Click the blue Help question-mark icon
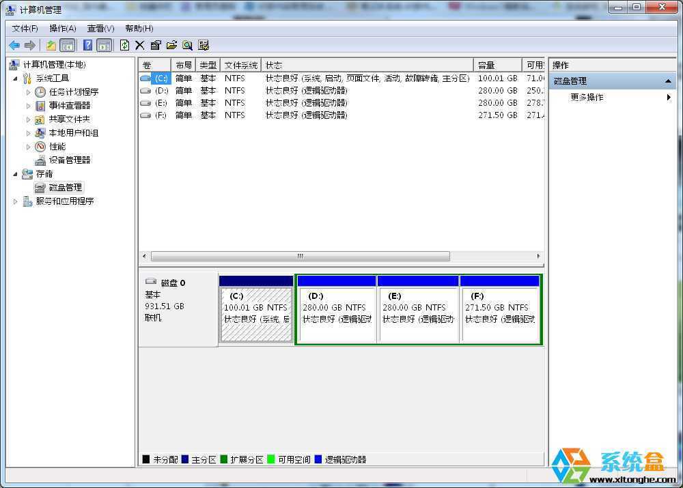 (87, 45)
